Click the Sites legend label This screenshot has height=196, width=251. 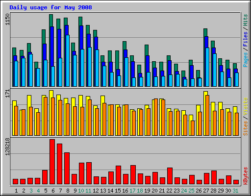click(246, 128)
